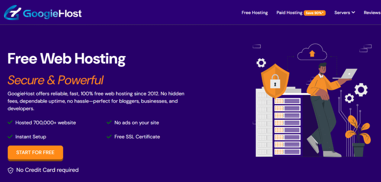Click the Save 90% orange badge

(x=315, y=13)
